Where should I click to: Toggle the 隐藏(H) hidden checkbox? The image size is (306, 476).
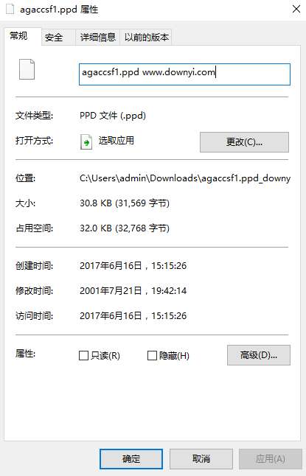tap(152, 355)
